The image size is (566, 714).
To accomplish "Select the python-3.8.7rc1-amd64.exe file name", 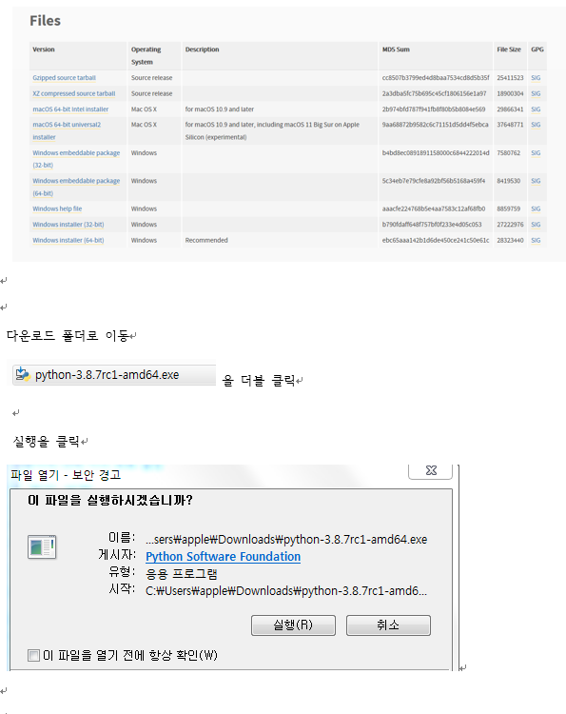I will point(107,375).
